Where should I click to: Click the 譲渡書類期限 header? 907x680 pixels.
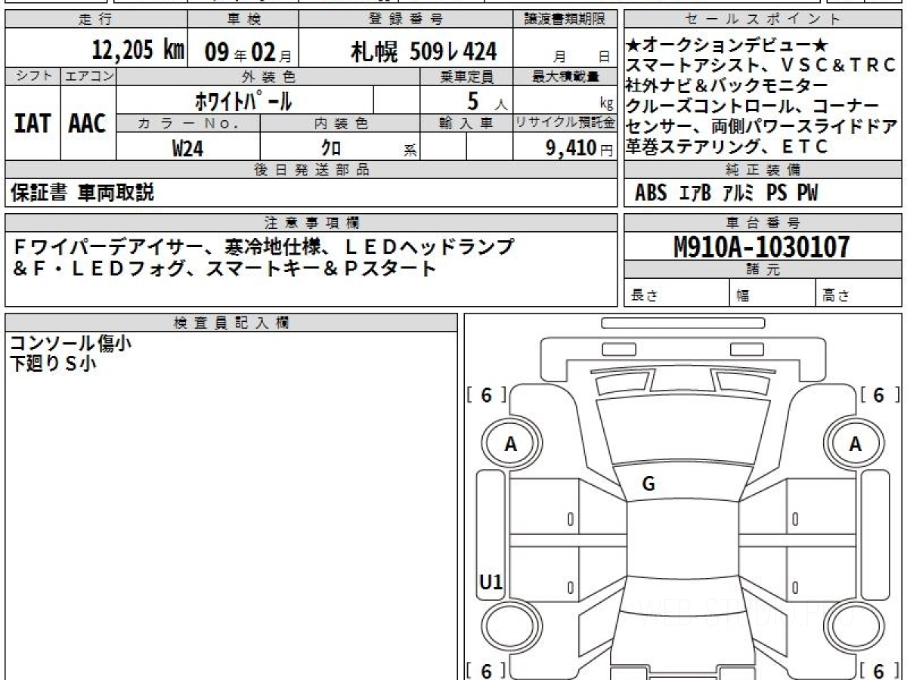(x=565, y=20)
